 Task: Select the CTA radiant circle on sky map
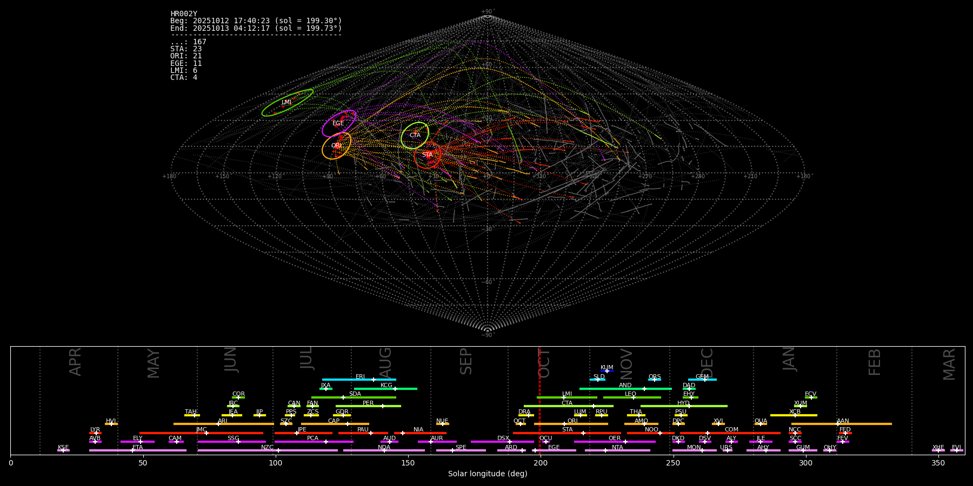point(415,136)
